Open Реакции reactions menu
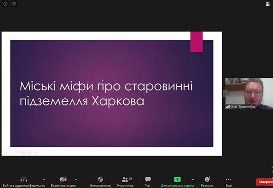 pos(207,182)
